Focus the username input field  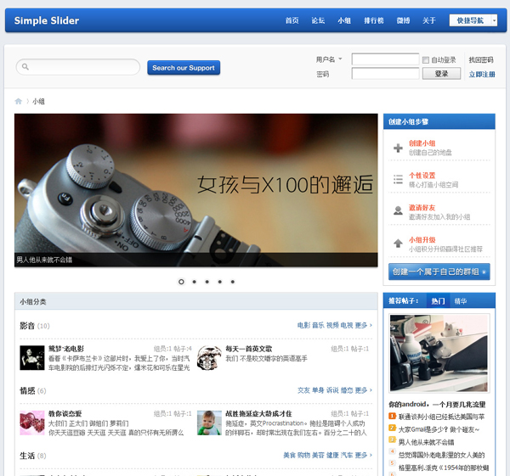click(x=385, y=59)
